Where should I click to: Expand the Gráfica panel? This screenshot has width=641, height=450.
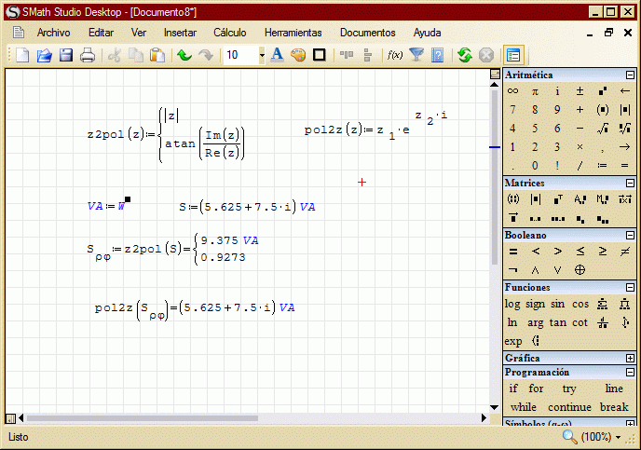tap(631, 358)
